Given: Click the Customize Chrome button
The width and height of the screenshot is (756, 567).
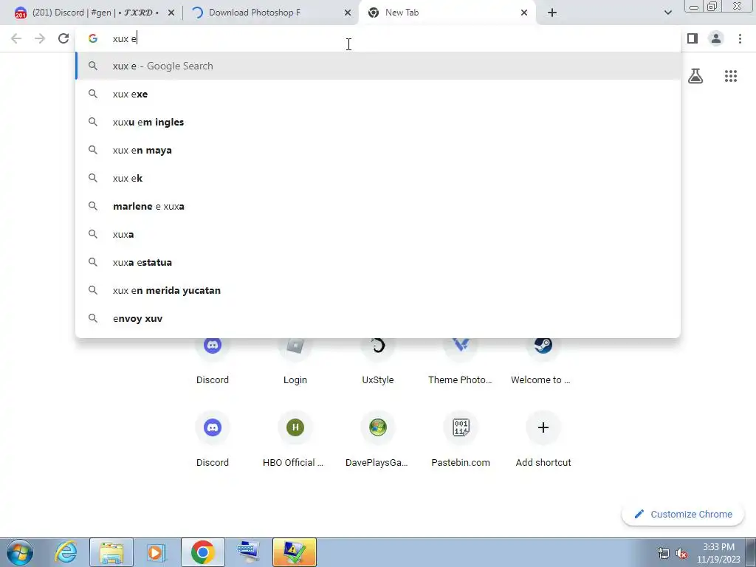Looking at the screenshot, I should [683, 515].
